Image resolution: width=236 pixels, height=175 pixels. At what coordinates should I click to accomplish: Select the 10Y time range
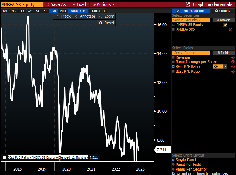[54, 11]
